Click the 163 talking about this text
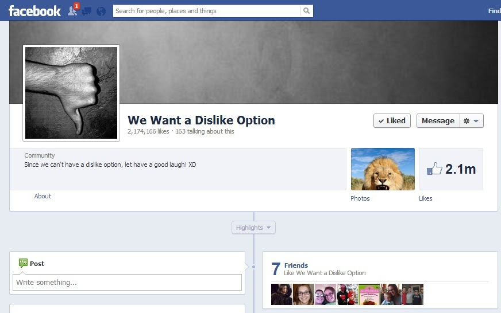The width and height of the screenshot is (501, 313). point(205,131)
